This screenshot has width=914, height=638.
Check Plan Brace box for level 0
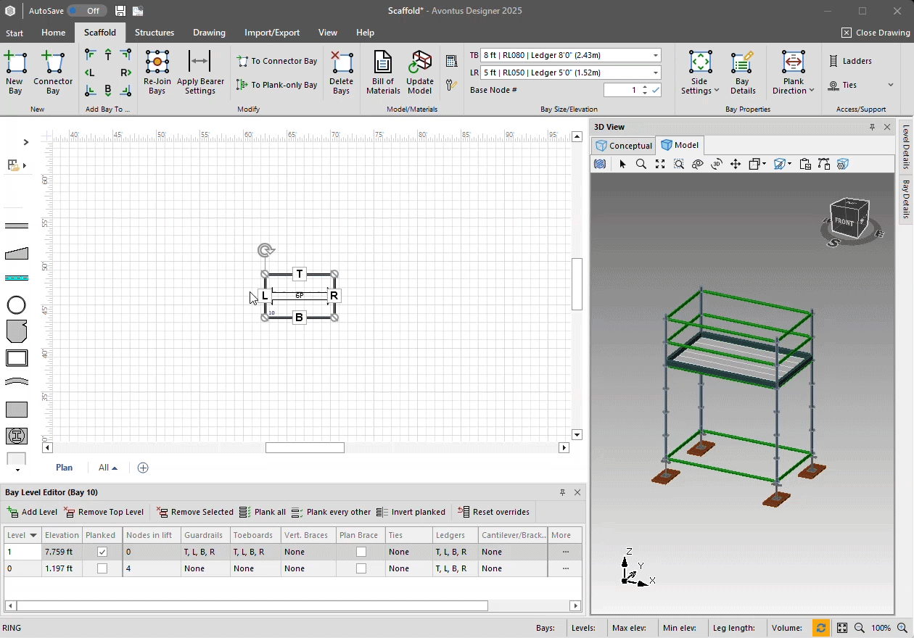(x=361, y=568)
